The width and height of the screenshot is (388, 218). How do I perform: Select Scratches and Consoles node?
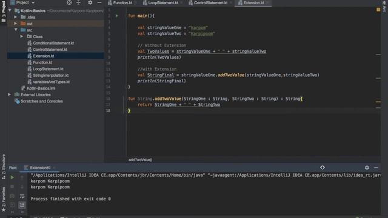(42, 101)
